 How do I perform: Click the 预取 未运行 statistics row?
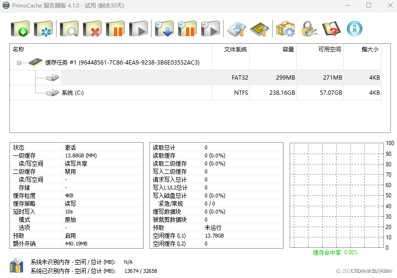(216, 228)
